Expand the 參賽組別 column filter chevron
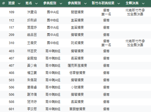Image resolution: width=151 pixels, height=112 pixels. (x=61, y=4)
